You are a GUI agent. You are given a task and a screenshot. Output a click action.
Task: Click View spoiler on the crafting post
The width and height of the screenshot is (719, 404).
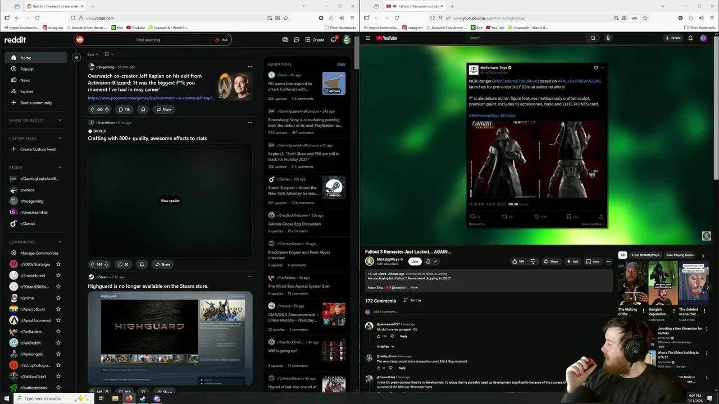point(170,201)
